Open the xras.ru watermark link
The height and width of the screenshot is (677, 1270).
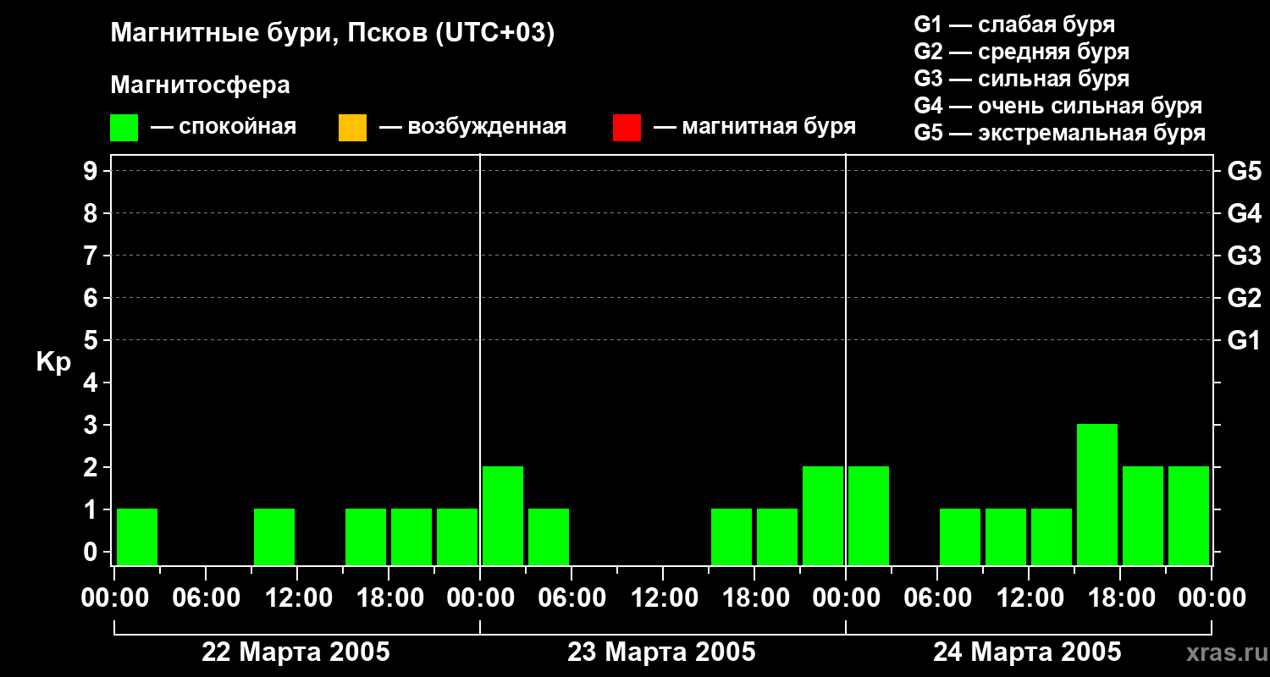[1223, 652]
